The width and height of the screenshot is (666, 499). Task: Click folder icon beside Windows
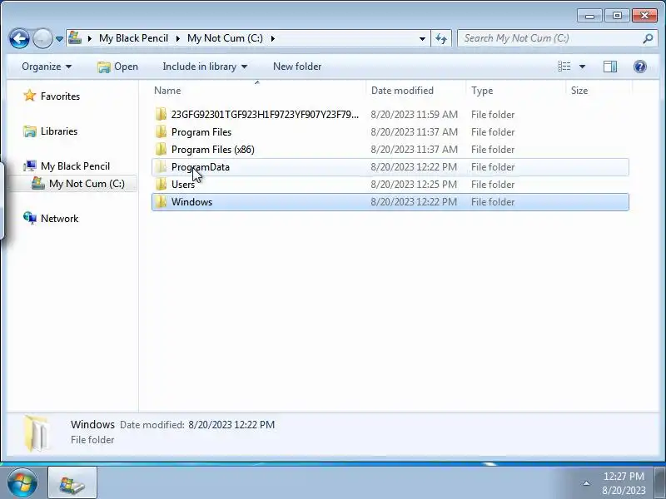161,201
